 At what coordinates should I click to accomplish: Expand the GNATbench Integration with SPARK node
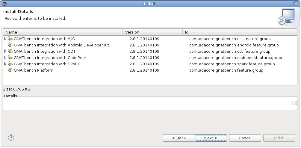[5, 64]
